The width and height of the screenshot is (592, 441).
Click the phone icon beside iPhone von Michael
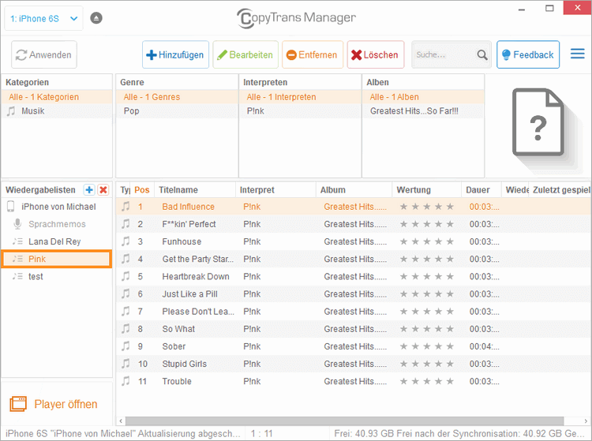(10, 207)
